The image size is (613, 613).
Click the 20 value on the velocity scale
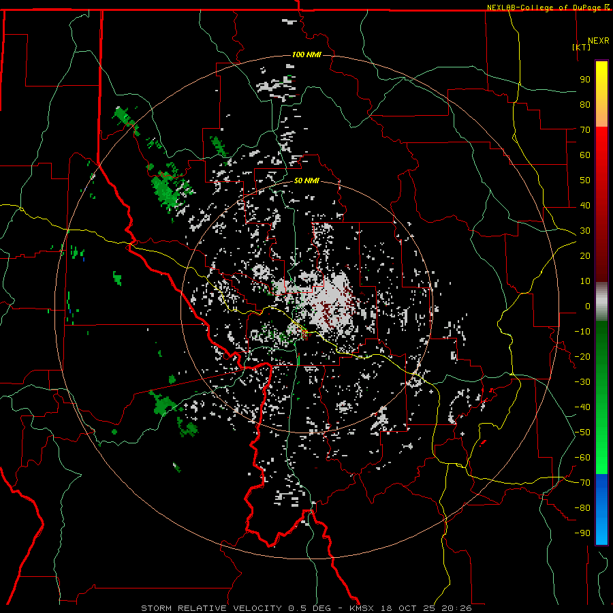(x=585, y=255)
